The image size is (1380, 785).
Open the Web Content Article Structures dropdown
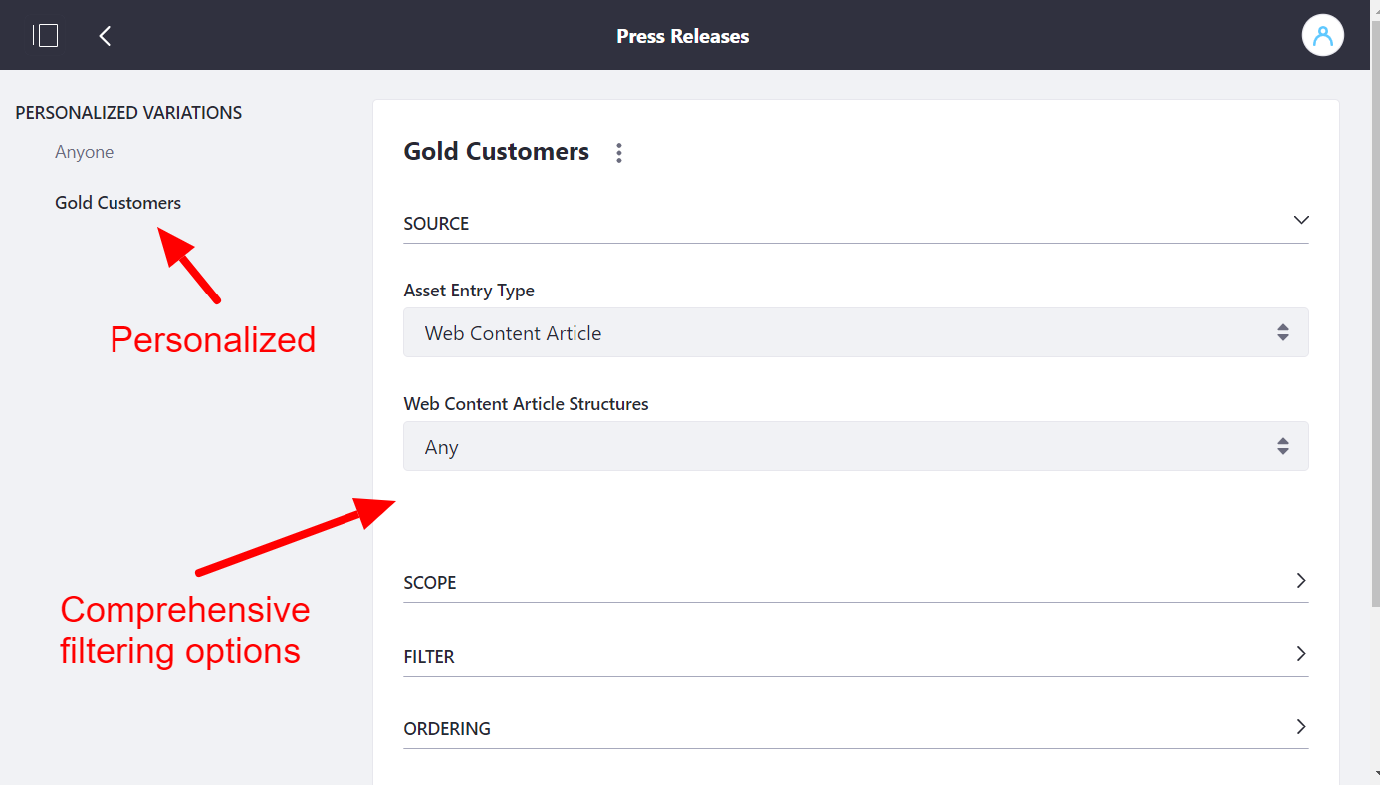click(856, 446)
